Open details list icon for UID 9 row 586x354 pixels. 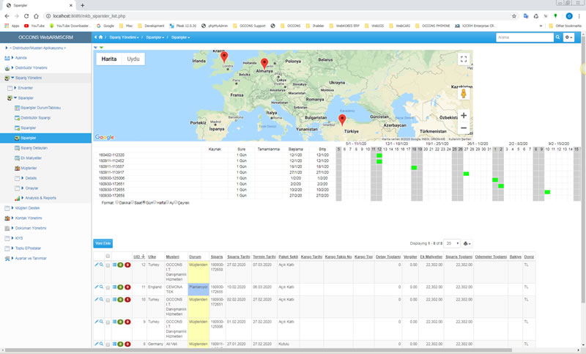[115, 322]
